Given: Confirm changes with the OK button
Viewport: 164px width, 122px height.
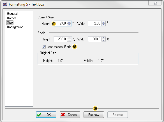Looking at the screenshot, I should [x=46, y=115].
